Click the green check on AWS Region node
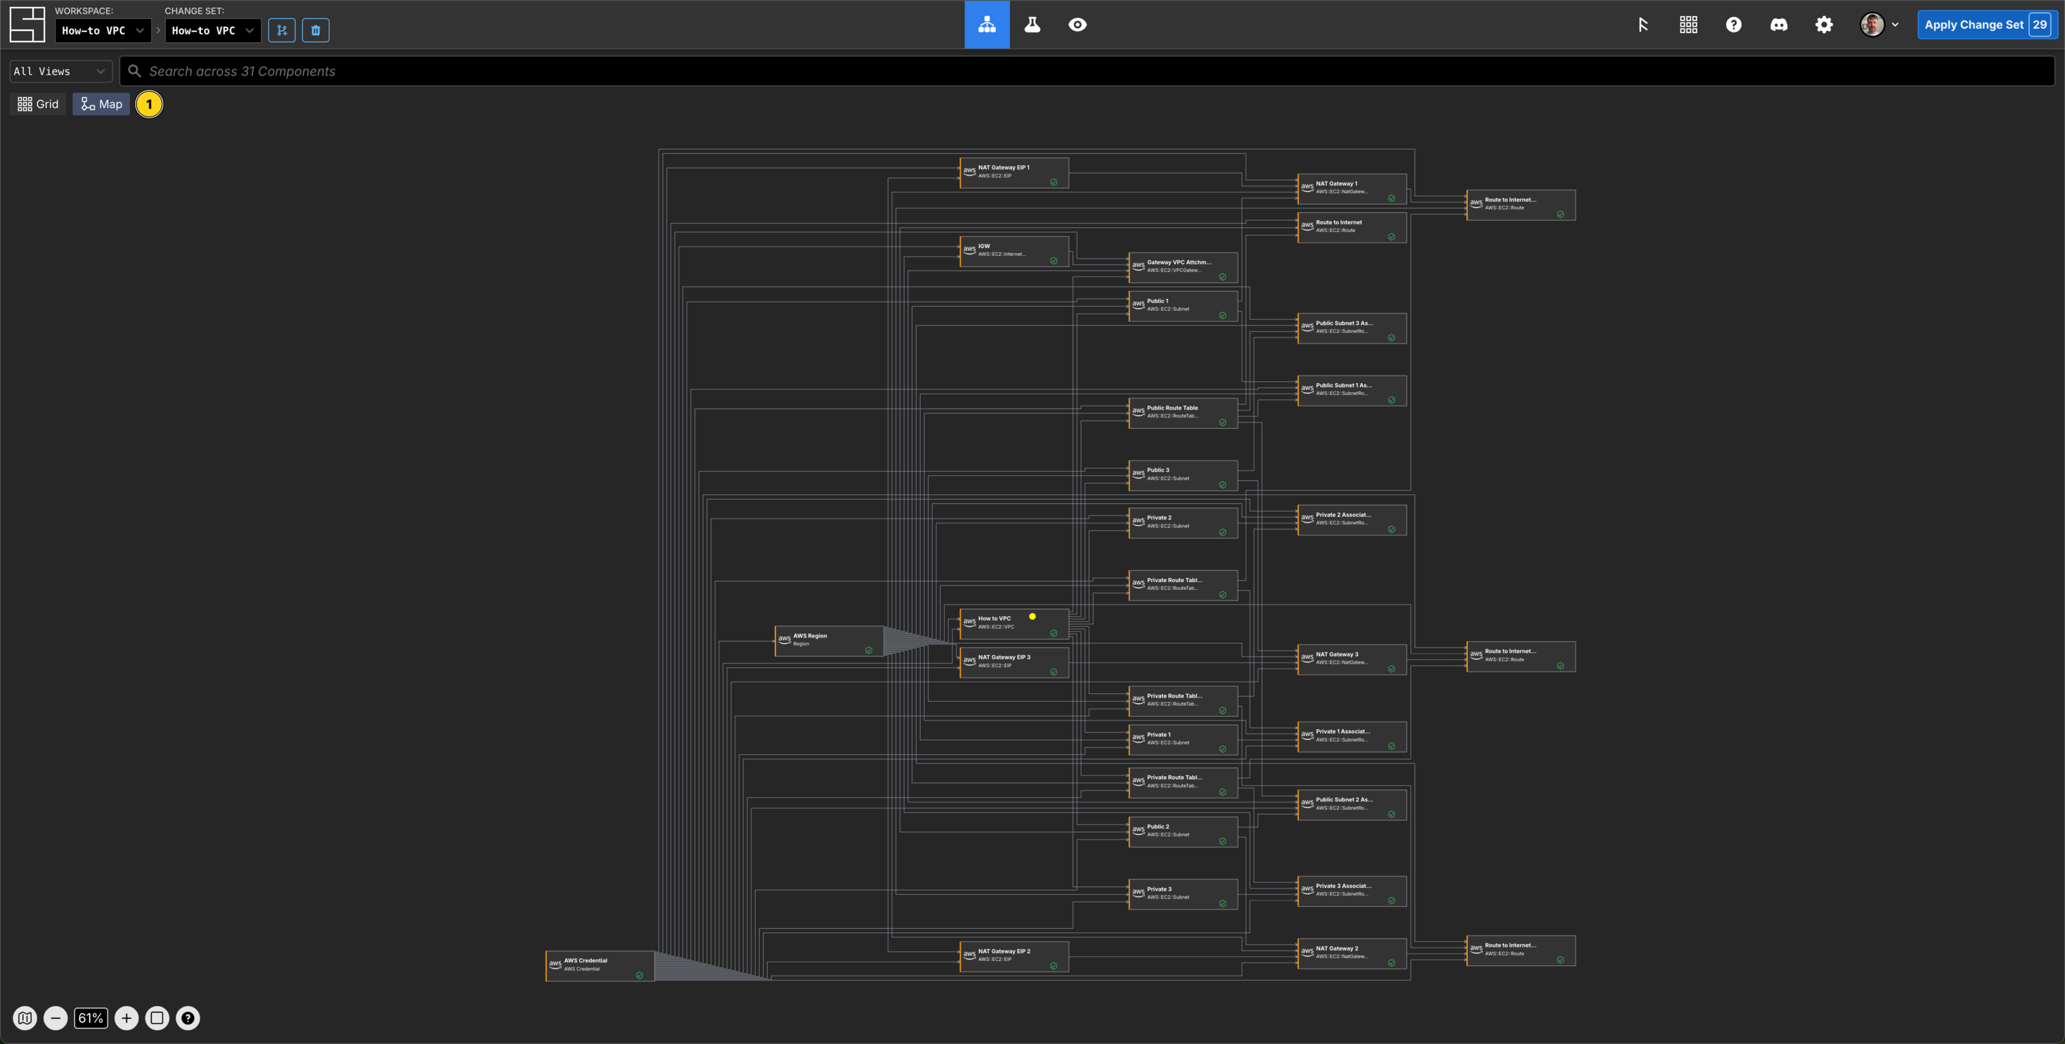This screenshot has height=1044, width=2065. (x=869, y=650)
